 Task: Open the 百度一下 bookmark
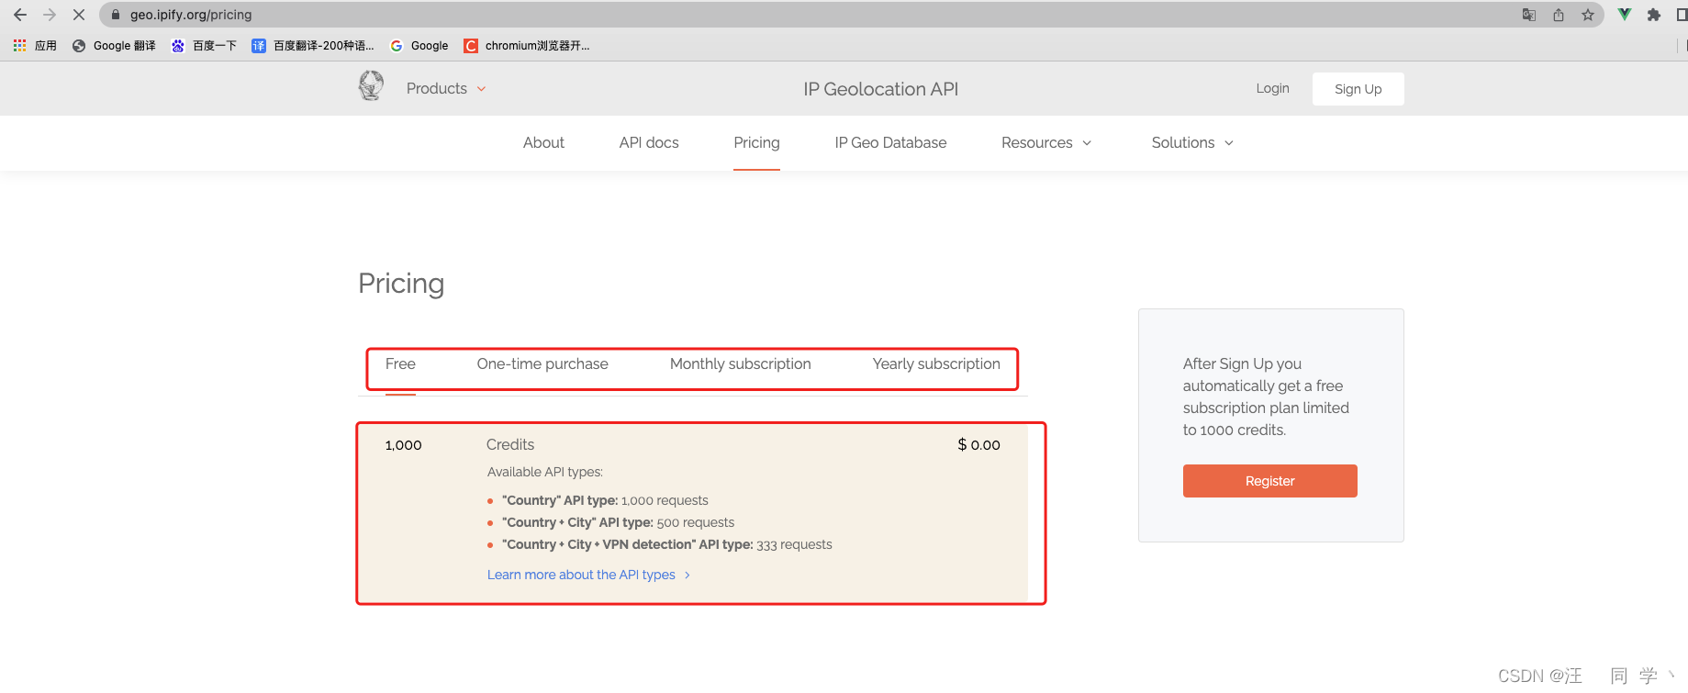click(x=204, y=46)
